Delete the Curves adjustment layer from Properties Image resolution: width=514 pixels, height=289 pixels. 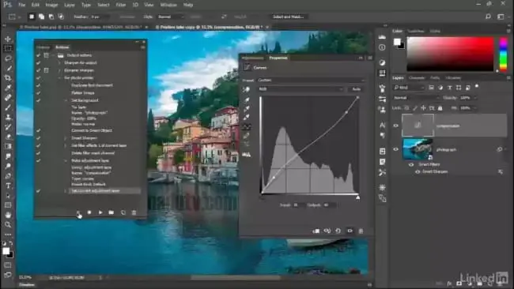click(x=361, y=231)
